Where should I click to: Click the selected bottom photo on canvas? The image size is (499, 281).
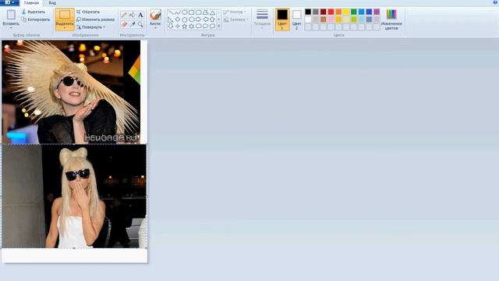[74, 196]
